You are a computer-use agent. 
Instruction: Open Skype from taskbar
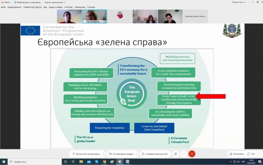point(97,162)
